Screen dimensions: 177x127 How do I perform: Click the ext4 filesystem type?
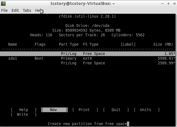87,58
